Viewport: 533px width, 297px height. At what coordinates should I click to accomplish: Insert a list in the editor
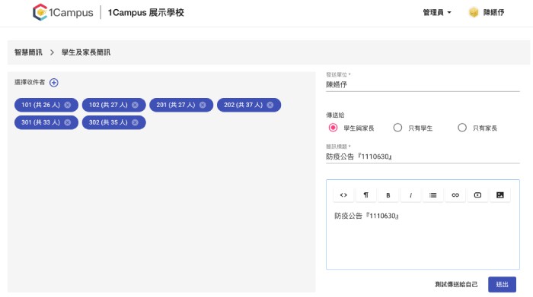(432, 195)
